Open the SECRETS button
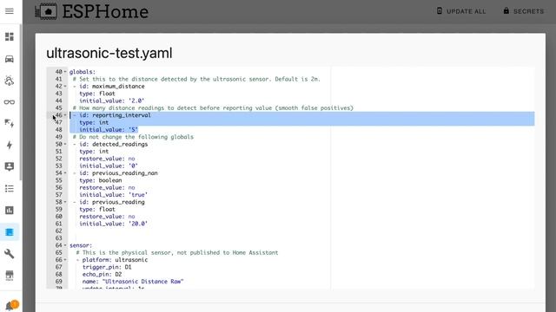 click(x=523, y=11)
